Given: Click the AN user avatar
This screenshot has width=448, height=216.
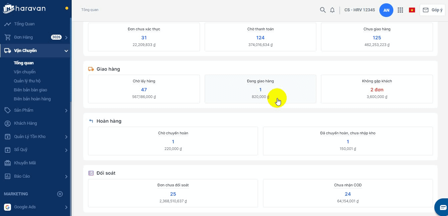Looking at the screenshot, I should click(x=386, y=10).
